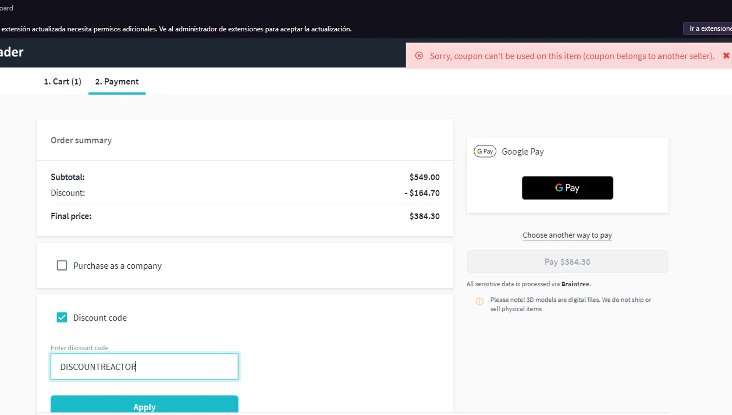Viewport: 732px width, 415px height.
Task: Go back to the Cart (1) tab
Action: point(62,81)
